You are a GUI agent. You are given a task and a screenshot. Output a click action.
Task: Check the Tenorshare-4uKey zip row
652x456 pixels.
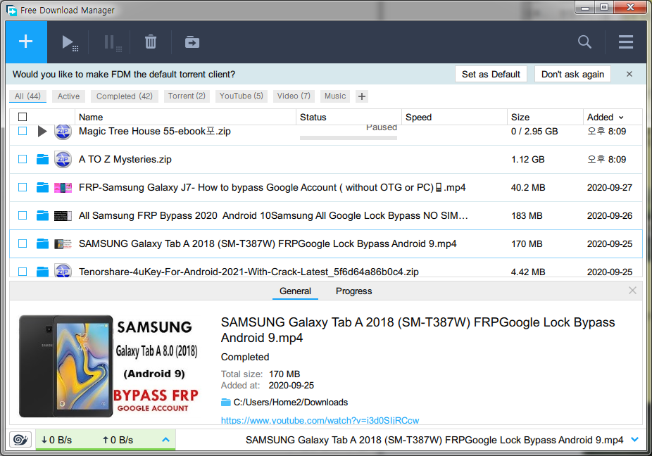(x=23, y=272)
